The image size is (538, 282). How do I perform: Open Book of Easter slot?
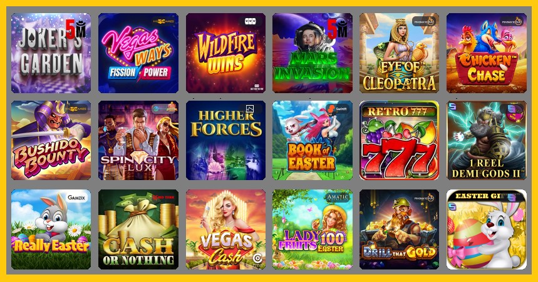click(x=313, y=141)
